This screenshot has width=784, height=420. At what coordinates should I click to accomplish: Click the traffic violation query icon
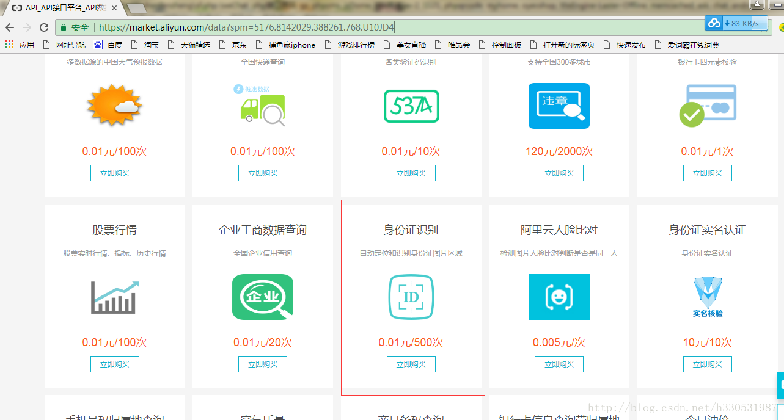pos(559,106)
